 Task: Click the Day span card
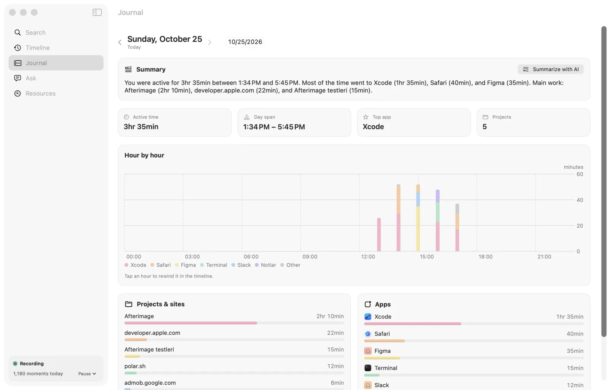coord(294,123)
